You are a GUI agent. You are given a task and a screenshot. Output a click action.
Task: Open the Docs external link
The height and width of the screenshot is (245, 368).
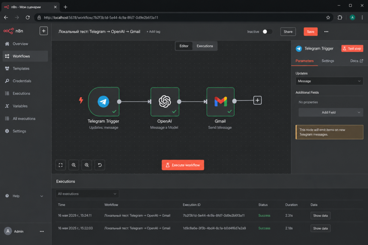356,61
